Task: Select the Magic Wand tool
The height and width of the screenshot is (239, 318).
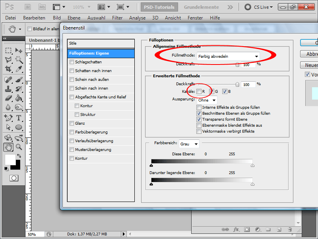Action: (x=19, y=59)
